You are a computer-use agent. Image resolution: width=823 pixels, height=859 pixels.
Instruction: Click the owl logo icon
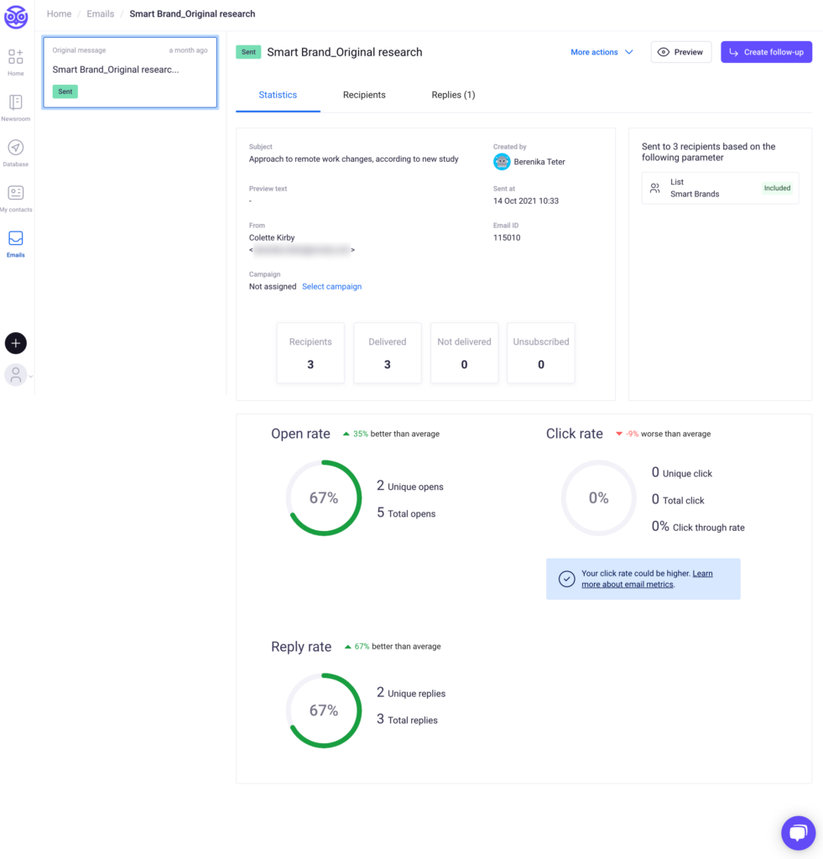16,17
